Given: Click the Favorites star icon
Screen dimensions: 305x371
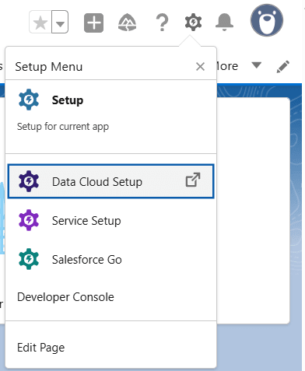Looking at the screenshot, I should [x=40, y=23].
